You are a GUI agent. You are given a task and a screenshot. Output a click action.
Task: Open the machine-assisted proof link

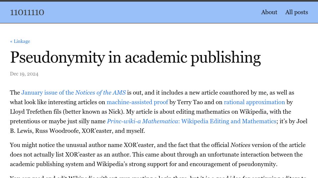click(x=137, y=102)
